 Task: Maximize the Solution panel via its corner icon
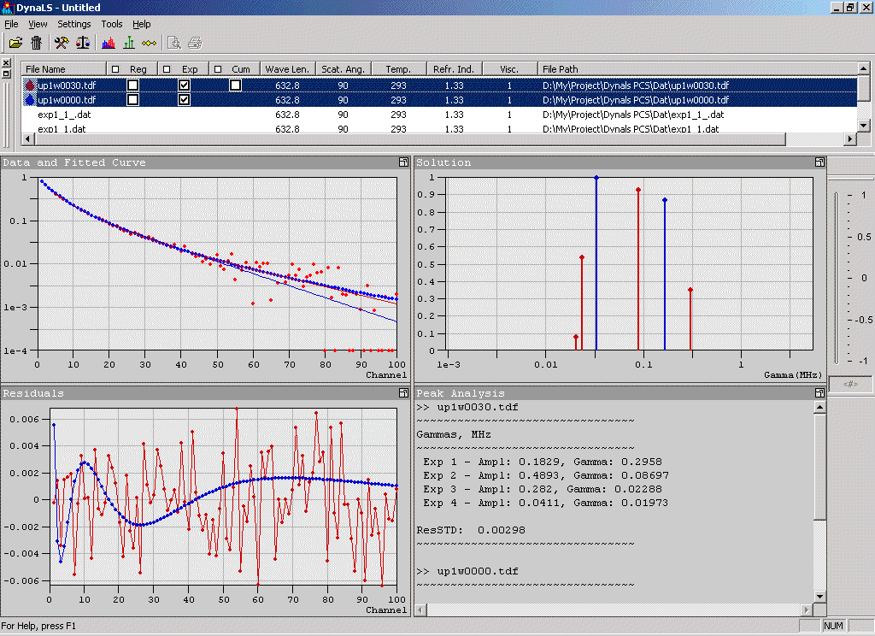pyautogui.click(x=819, y=162)
